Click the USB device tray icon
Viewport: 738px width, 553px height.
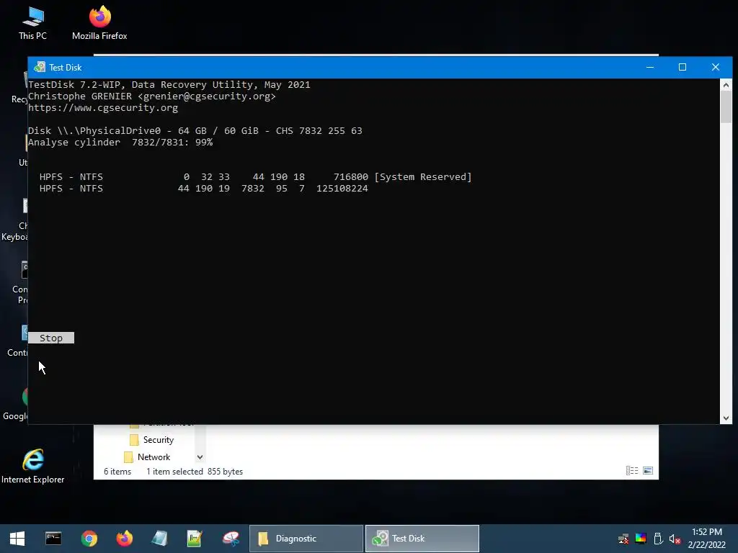click(x=658, y=539)
